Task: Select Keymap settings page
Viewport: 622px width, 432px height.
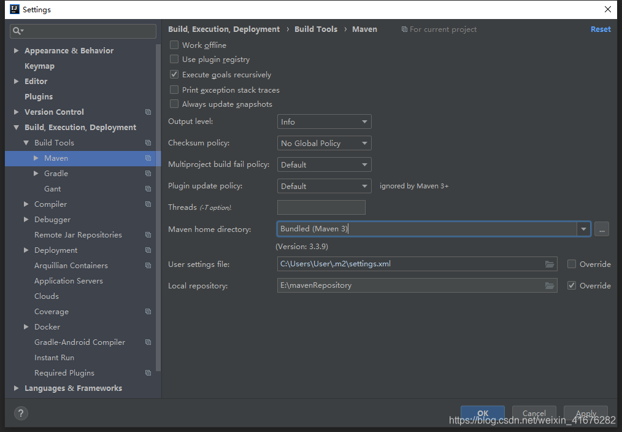Action: pos(39,66)
